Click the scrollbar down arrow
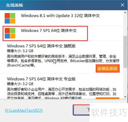Viewport: 128px width, 122px height. pos(125,97)
